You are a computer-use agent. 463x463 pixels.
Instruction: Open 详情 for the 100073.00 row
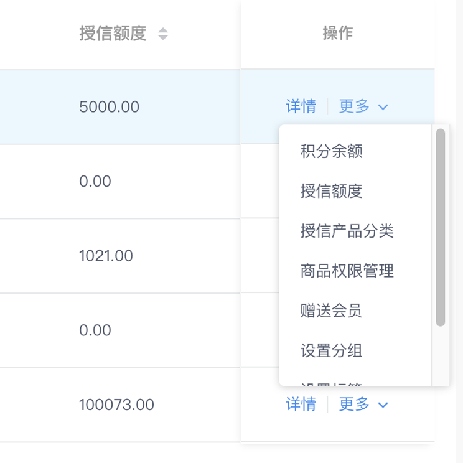pyautogui.click(x=301, y=404)
